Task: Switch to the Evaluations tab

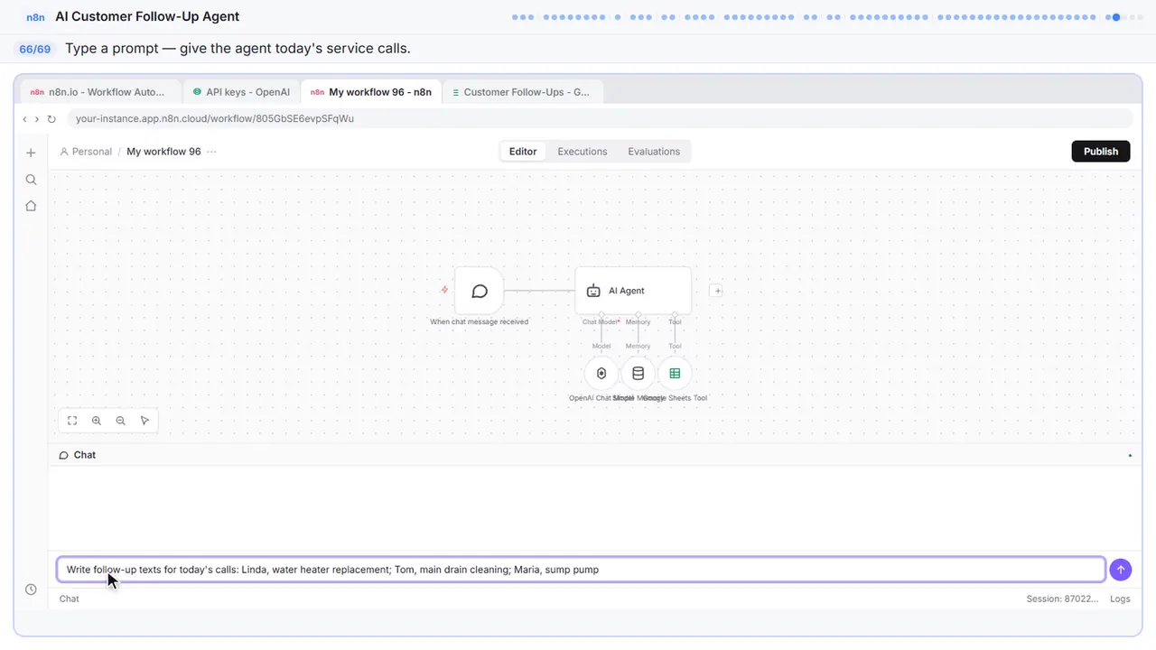Action: [x=654, y=152]
